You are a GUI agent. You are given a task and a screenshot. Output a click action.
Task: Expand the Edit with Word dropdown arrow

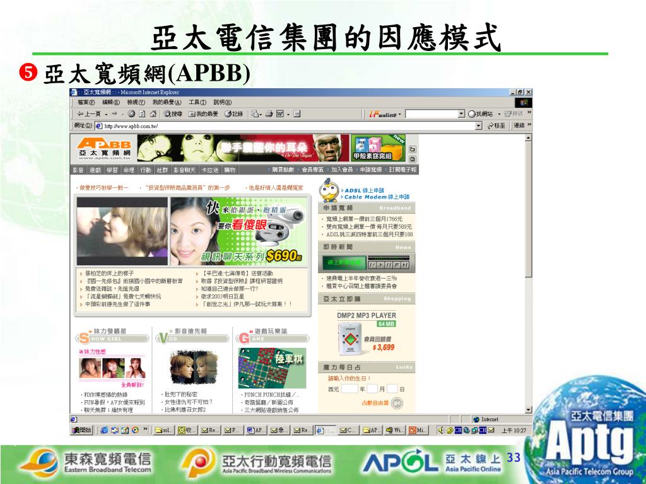288,115
